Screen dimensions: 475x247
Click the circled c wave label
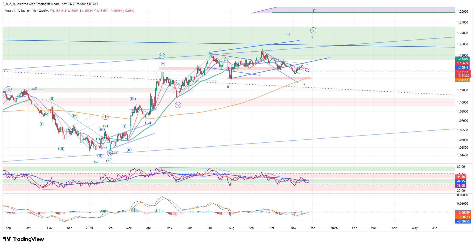(x=110, y=153)
